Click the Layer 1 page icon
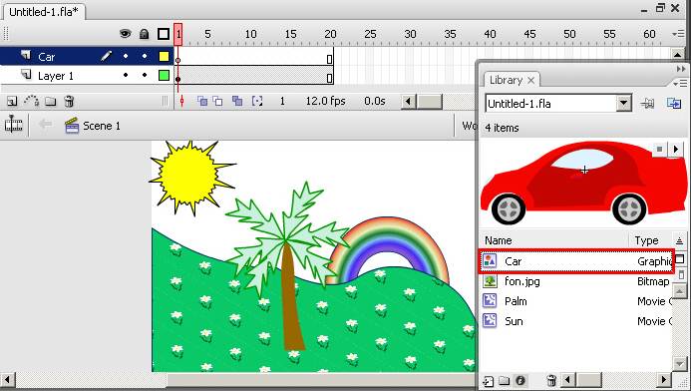 pos(26,75)
